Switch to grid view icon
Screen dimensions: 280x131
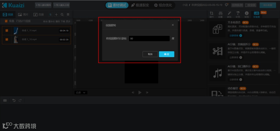coord(68,14)
